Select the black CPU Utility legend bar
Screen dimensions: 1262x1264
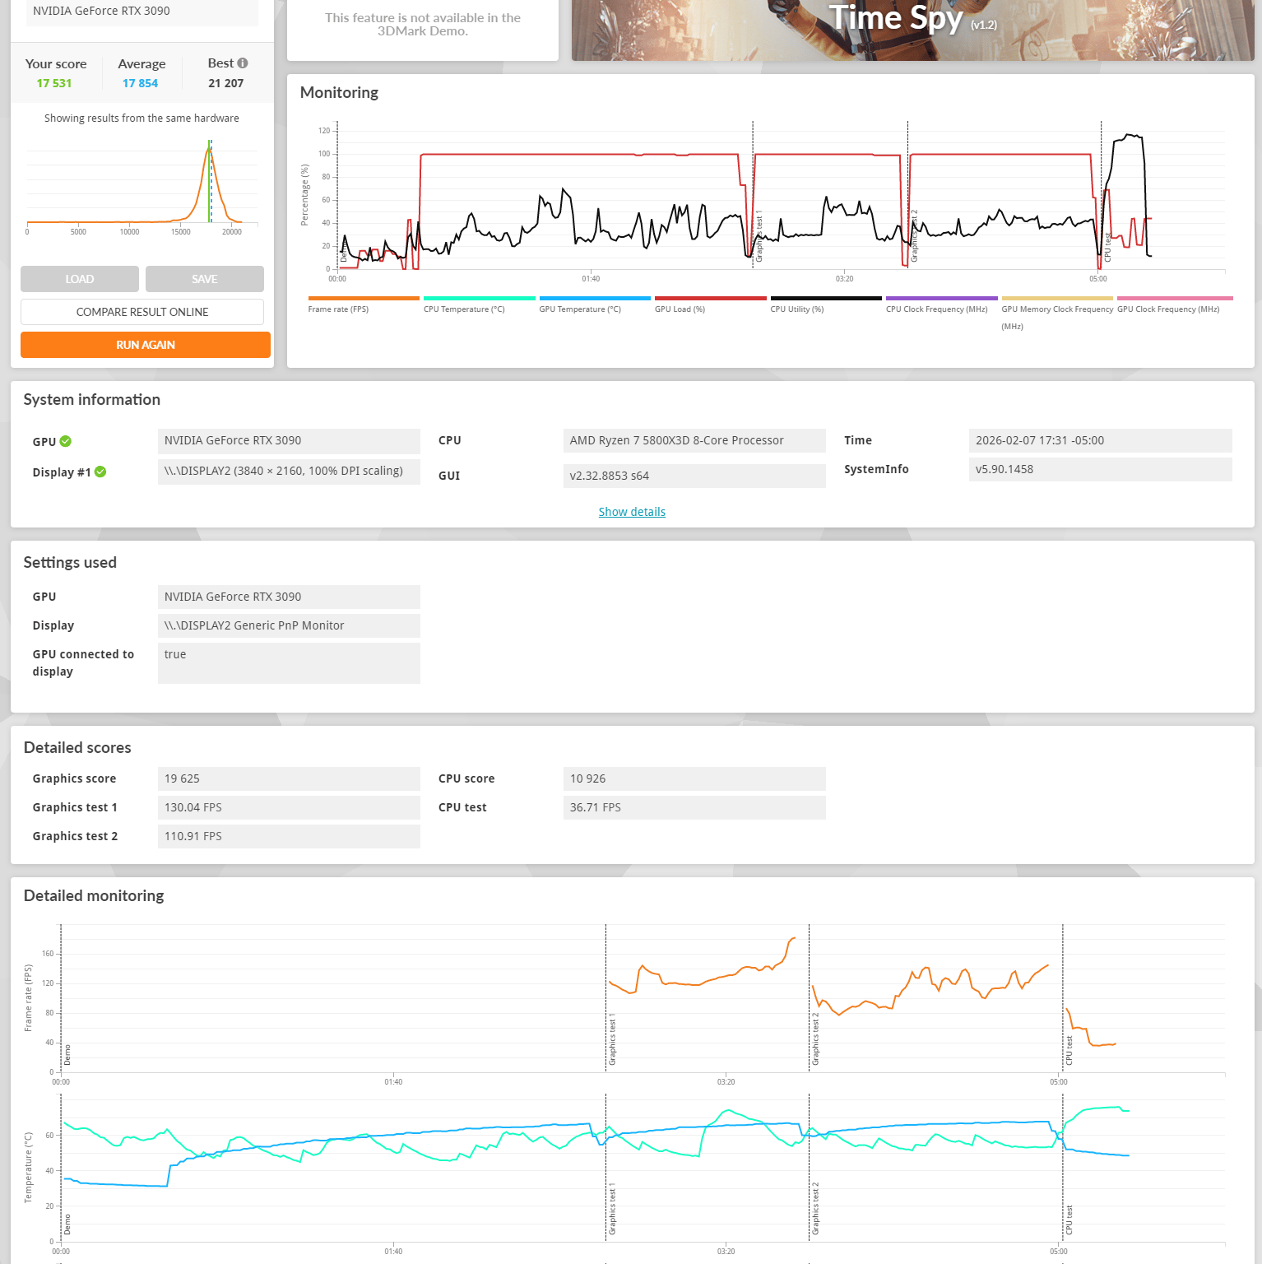(826, 298)
